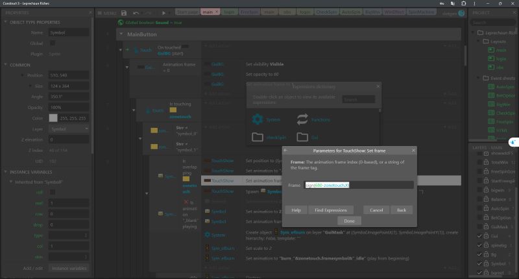The image size is (519, 279).
Task: Click the Done button in the parameters dialog
Action: tap(349, 221)
